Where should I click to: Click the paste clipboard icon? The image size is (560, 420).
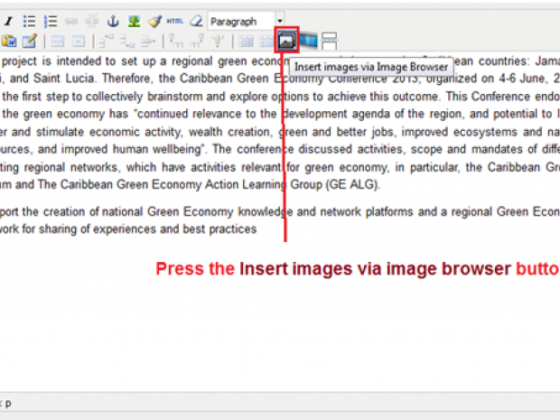point(9,41)
